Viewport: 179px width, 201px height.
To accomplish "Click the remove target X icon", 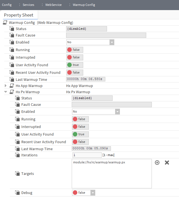I will click(167, 163).
